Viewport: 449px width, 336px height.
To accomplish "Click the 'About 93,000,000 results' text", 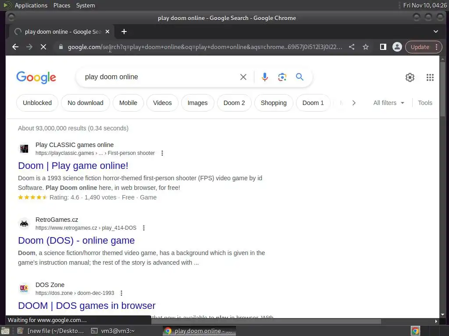I will point(73,128).
